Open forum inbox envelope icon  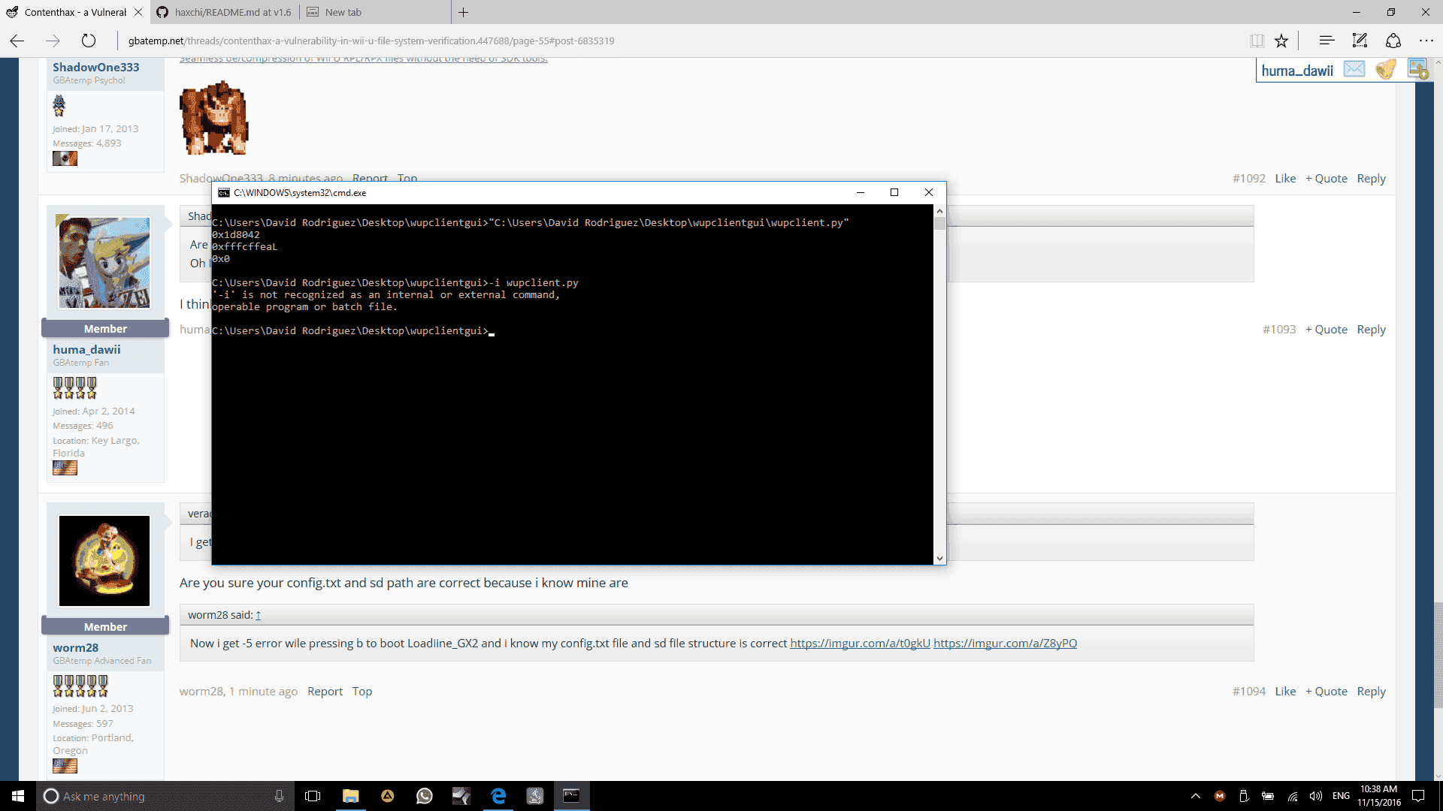(x=1354, y=69)
